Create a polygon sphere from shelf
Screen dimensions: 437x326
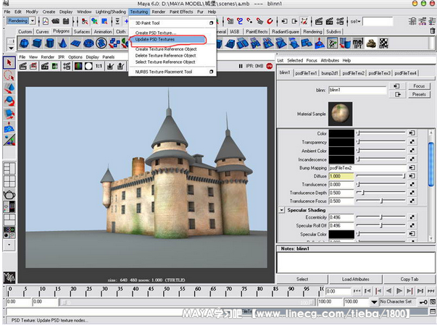tap(25, 43)
